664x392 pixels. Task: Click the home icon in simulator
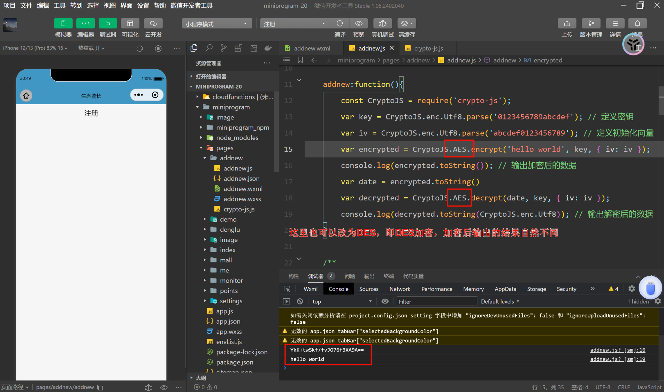tap(26, 95)
